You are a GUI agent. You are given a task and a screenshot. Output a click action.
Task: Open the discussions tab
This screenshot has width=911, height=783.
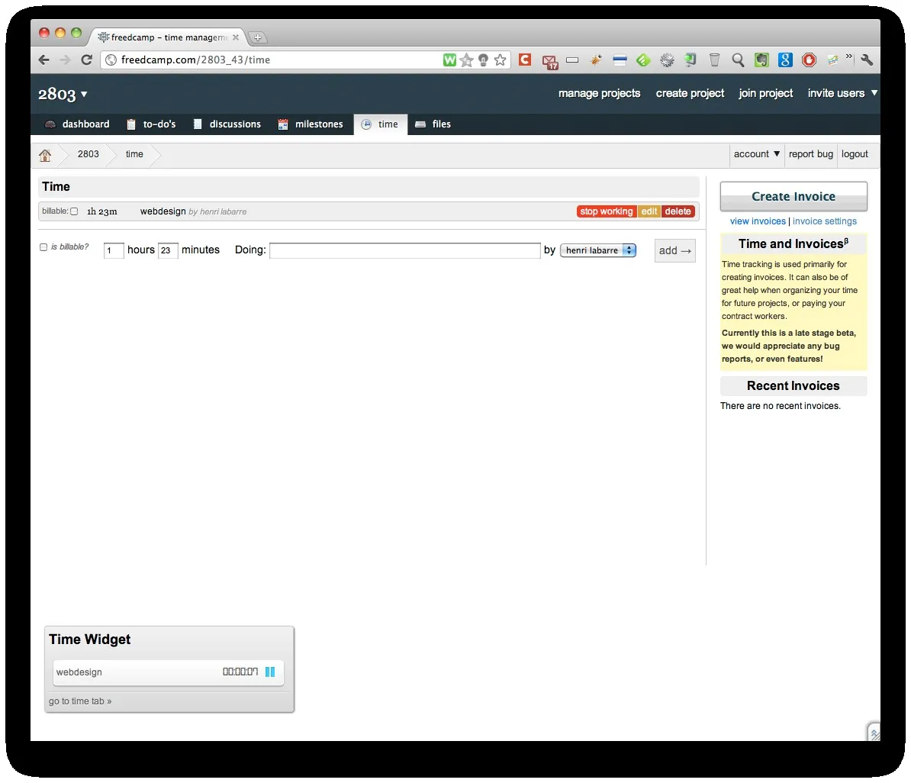(227, 124)
